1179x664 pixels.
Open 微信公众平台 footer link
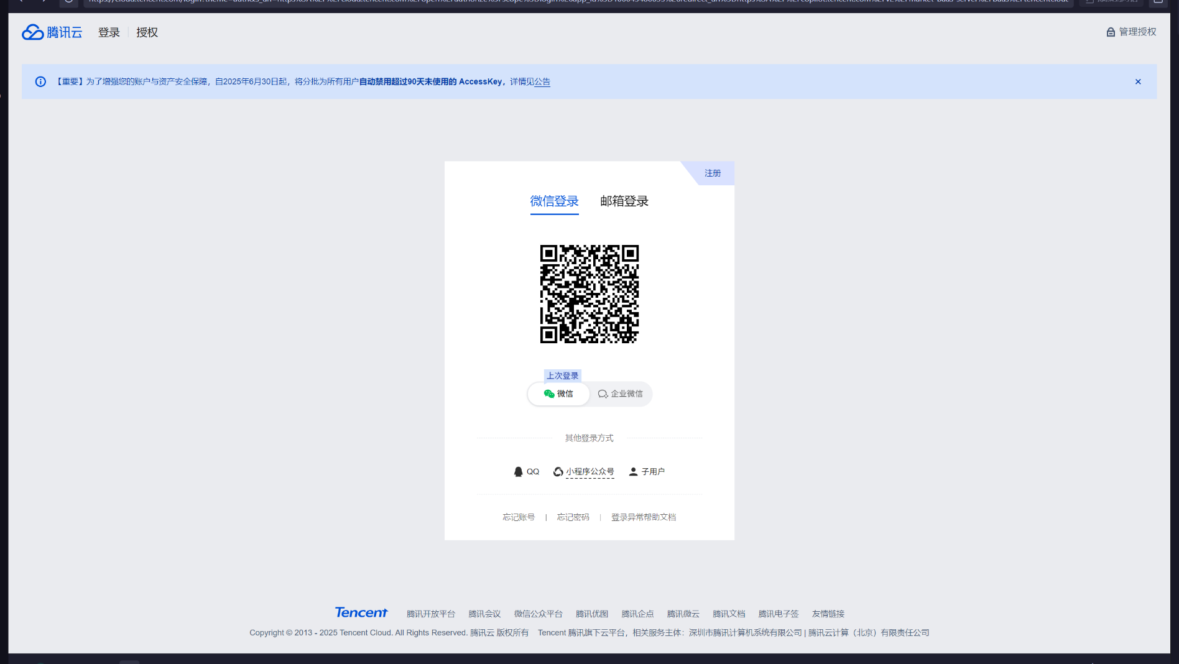[x=538, y=614]
